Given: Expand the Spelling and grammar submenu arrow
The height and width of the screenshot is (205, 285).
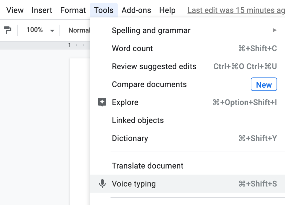Looking at the screenshot, I should point(275,30).
